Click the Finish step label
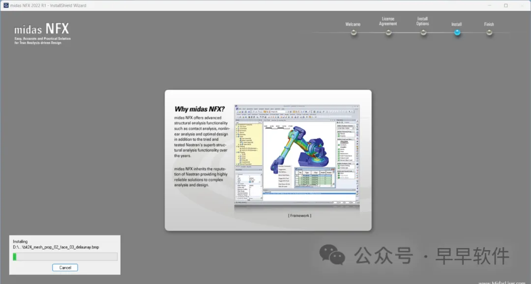531x284 pixels. point(489,25)
